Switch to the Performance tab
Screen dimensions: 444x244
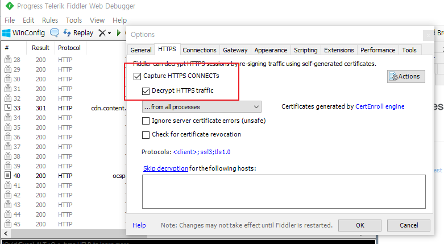pyautogui.click(x=377, y=50)
